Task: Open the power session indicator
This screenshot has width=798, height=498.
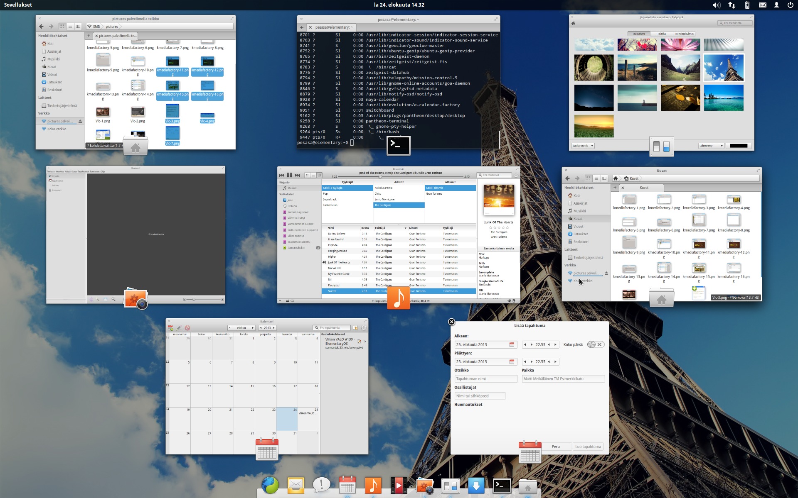Action: (x=790, y=5)
